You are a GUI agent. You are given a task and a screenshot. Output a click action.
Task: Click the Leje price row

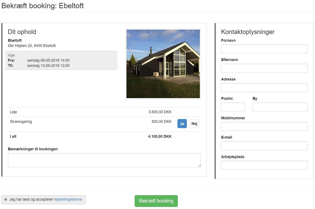pos(105,112)
